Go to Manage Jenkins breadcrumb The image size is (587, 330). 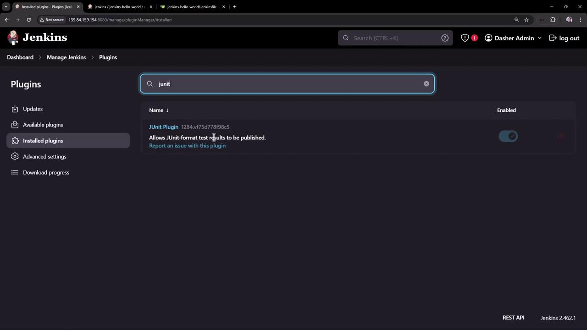[66, 57]
